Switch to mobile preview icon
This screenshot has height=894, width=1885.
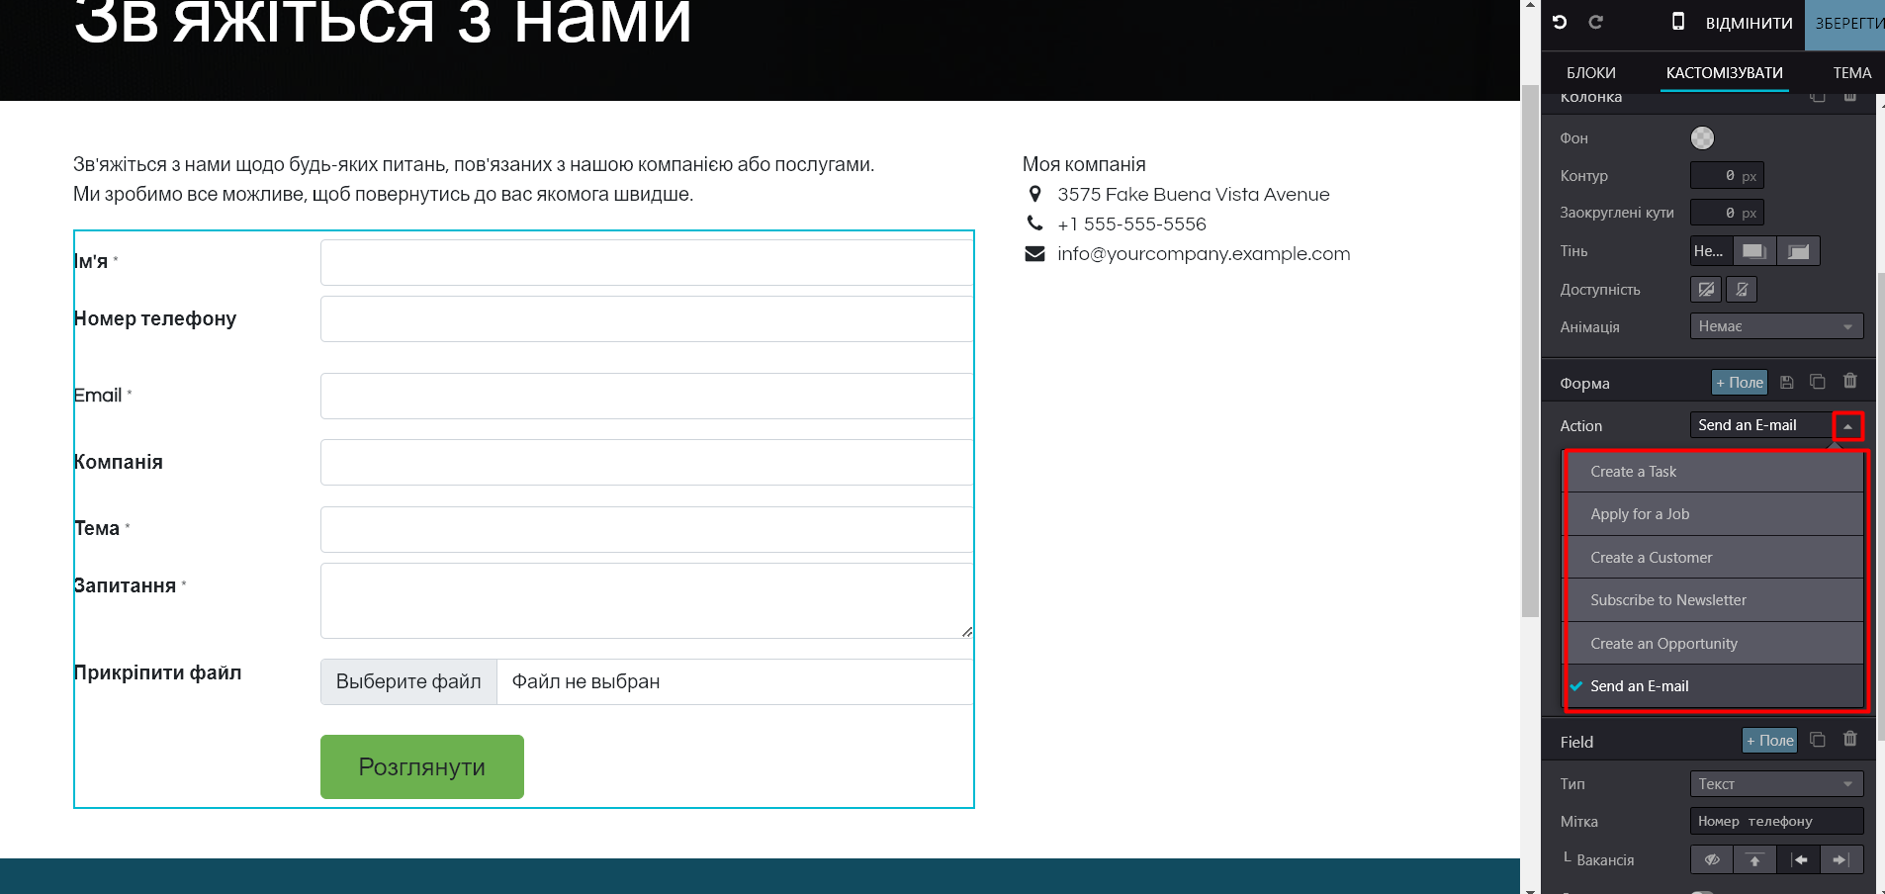(x=1677, y=22)
